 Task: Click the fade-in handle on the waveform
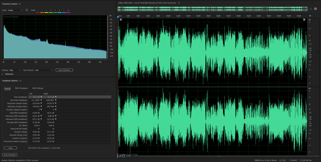coord(121,20)
